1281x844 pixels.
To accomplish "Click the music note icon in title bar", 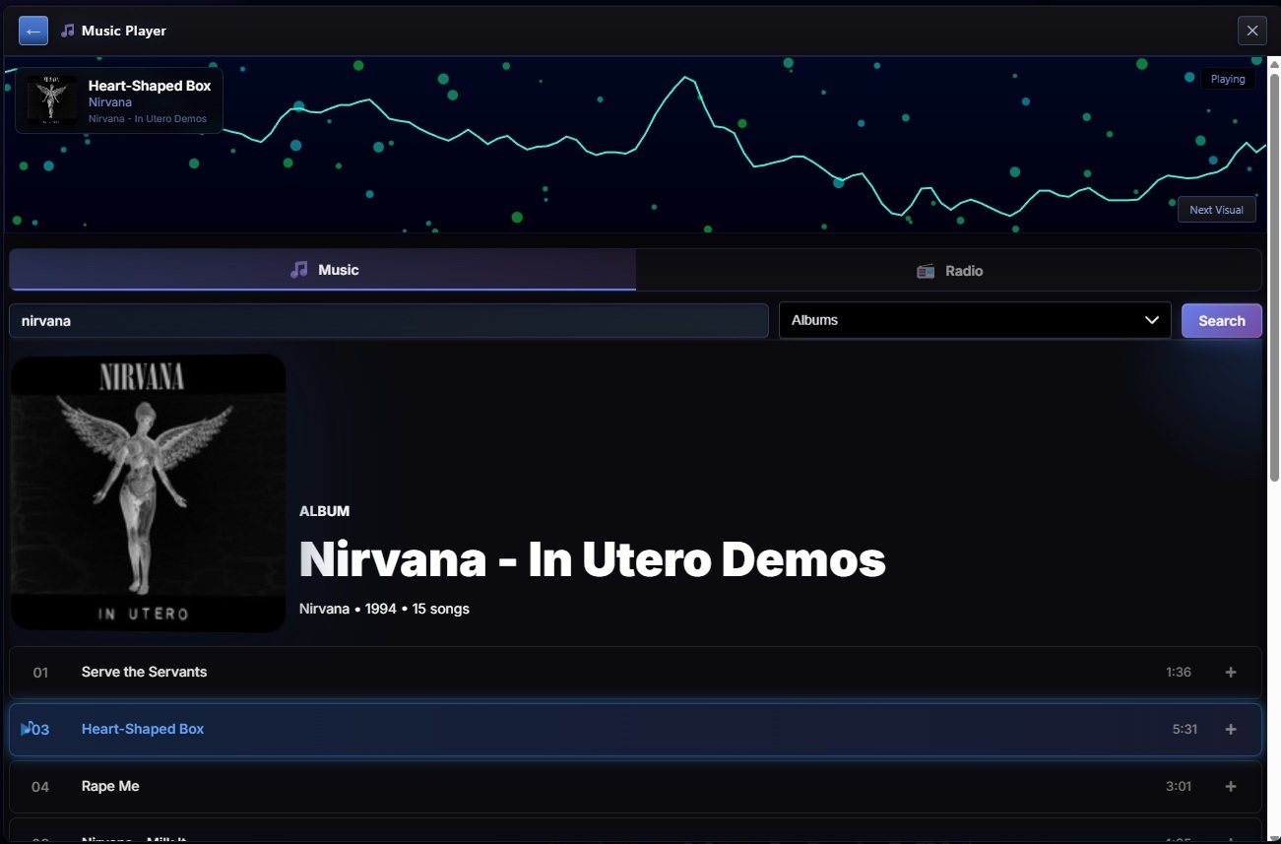I will (67, 31).
